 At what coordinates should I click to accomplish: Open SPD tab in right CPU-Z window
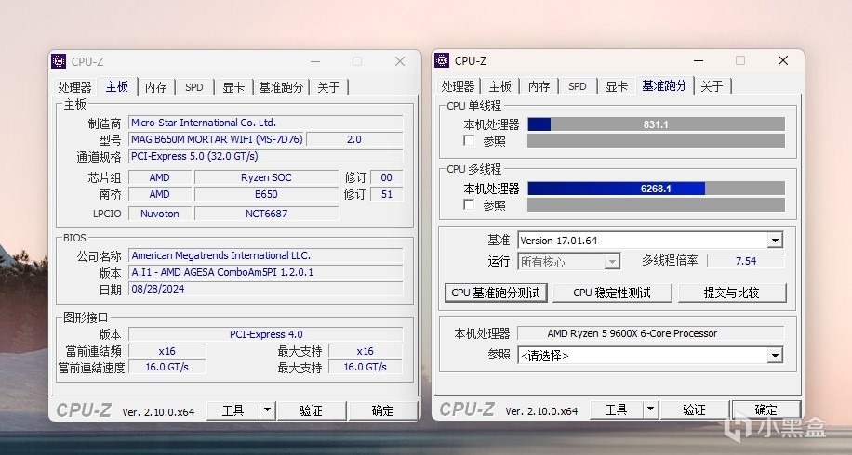577,86
